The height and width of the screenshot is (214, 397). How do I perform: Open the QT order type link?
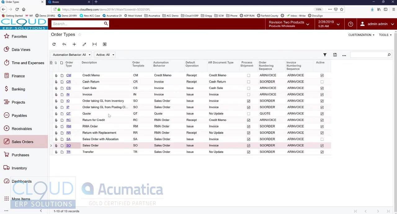[68, 113]
